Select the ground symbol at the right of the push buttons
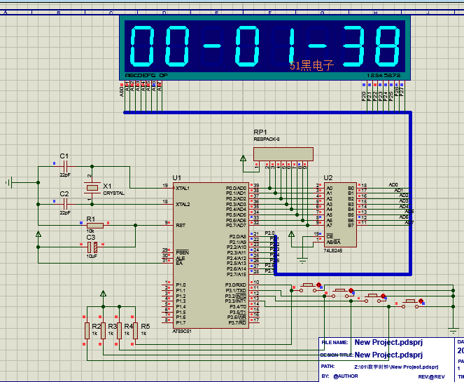Viewport: 464px width, 382px height. pyautogui.click(x=453, y=330)
